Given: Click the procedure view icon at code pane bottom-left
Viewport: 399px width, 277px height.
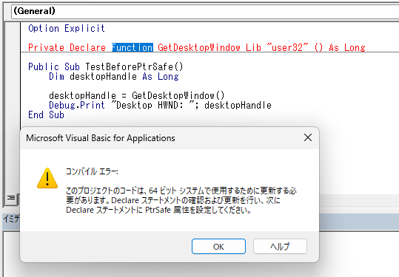Looking at the screenshot, I should pos(11,198).
